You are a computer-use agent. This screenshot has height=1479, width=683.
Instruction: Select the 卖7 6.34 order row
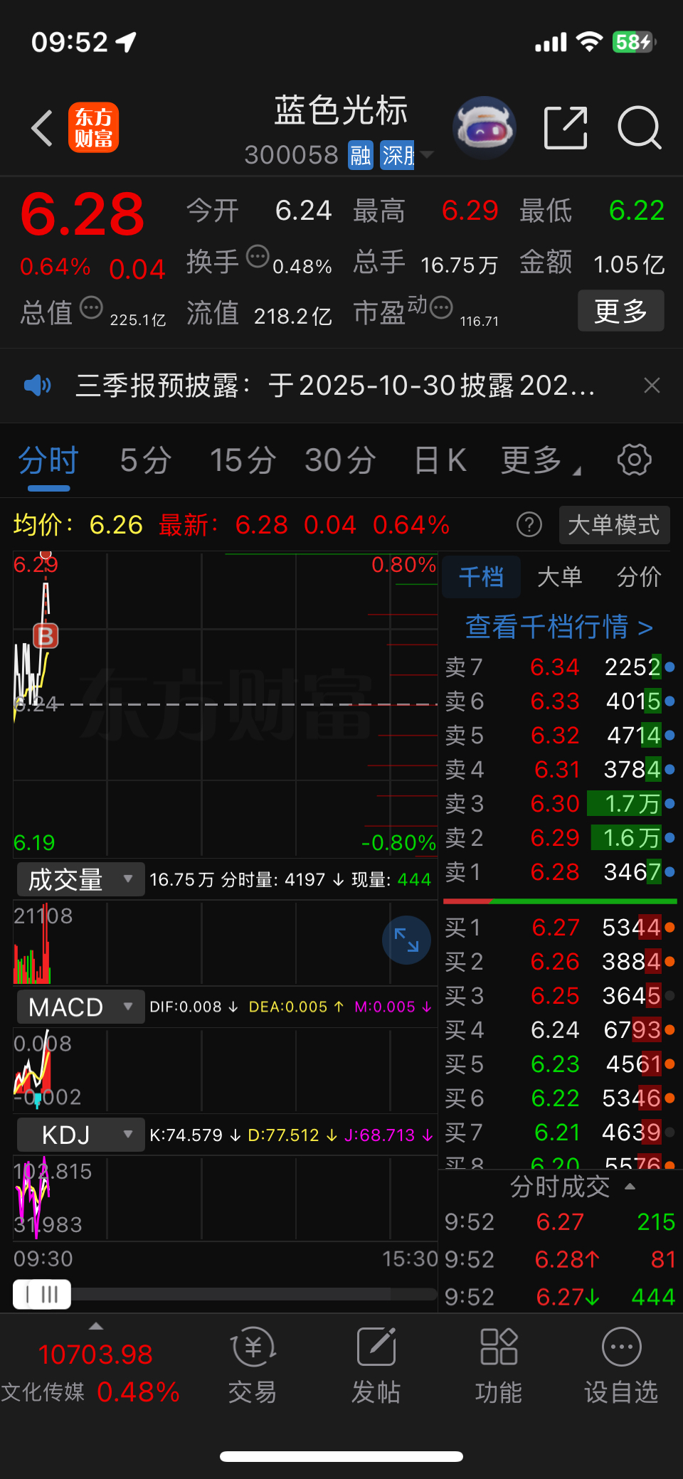tap(560, 667)
